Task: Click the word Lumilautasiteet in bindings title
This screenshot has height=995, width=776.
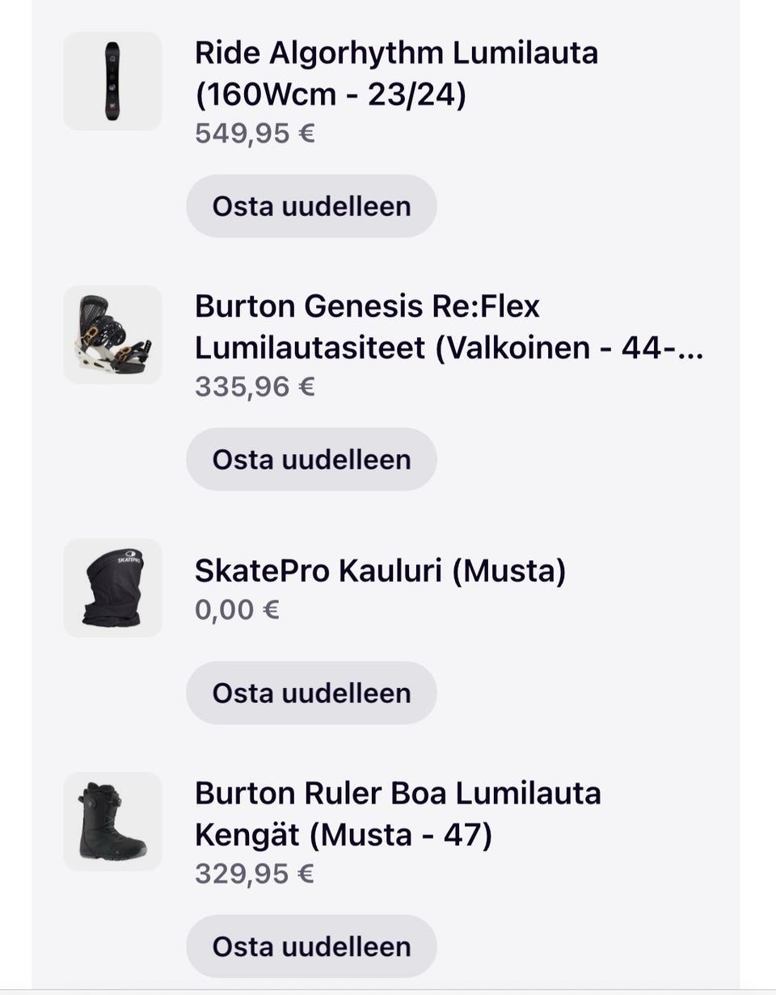Action: click(x=310, y=348)
